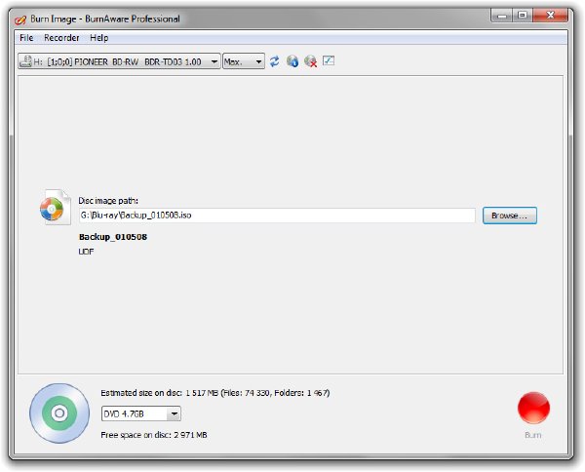Click the BurnAware app icon in title bar
585x472 pixels.
[20, 20]
